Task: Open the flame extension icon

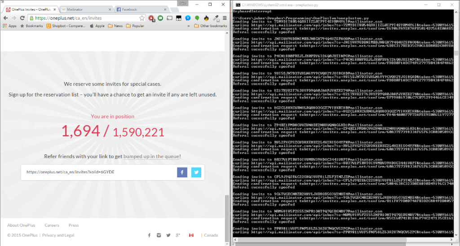Action: click(206, 18)
